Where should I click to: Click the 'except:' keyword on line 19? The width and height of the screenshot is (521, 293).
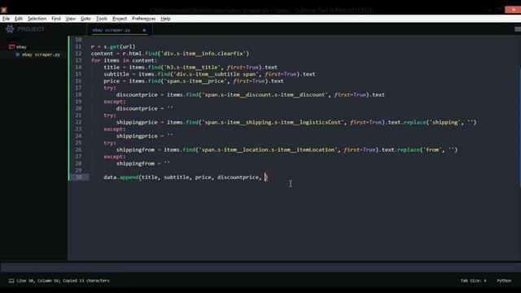tap(115, 102)
